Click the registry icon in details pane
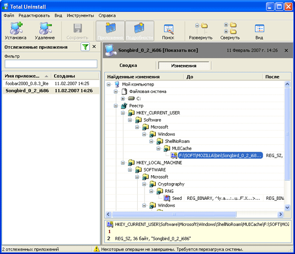The height and width of the screenshot is (254, 295). pos(110,224)
